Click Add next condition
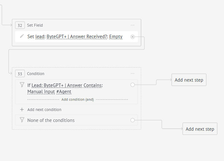 pos(44,110)
